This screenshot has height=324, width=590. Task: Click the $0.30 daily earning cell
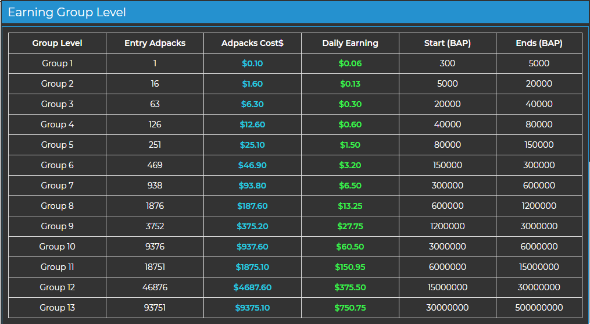350,104
